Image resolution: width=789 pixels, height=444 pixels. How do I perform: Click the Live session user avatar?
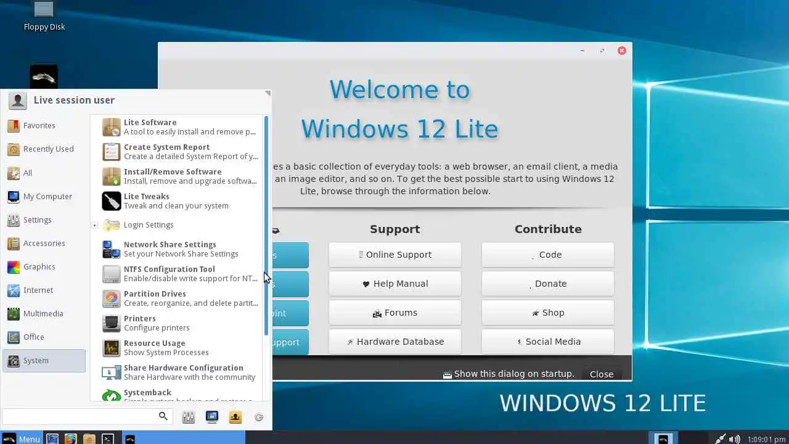[18, 101]
